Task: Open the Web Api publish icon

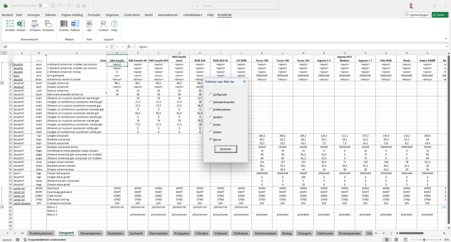Action: coord(89,26)
